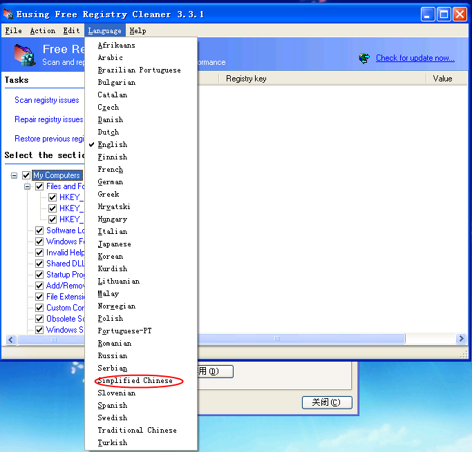Choose Hrvatski from the list
This screenshot has height=452, width=472.
pyautogui.click(x=141, y=207)
